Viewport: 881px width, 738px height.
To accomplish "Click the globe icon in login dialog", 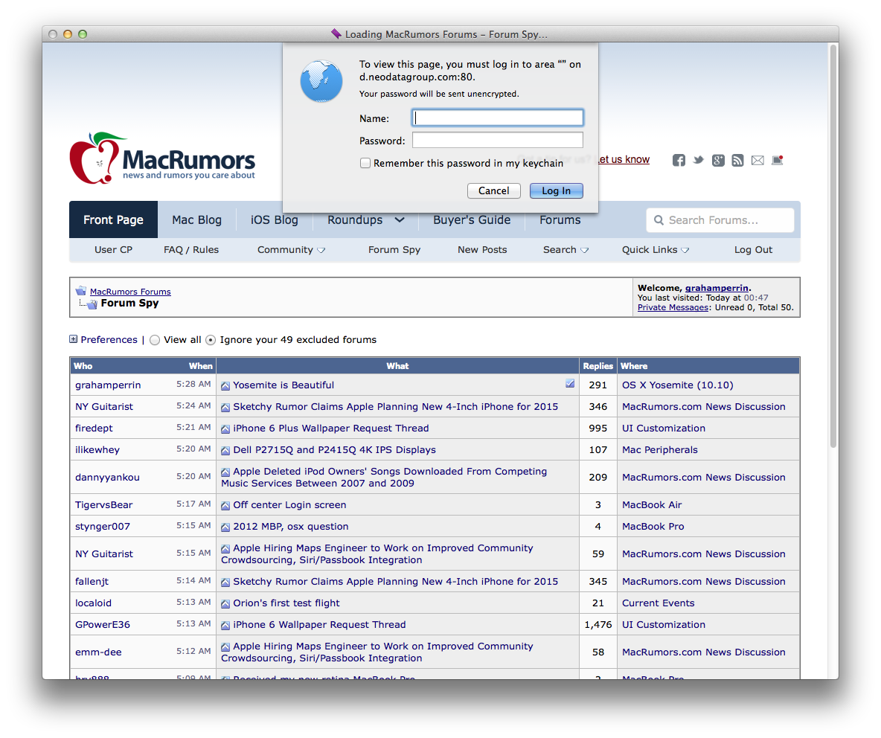I will pos(321,81).
